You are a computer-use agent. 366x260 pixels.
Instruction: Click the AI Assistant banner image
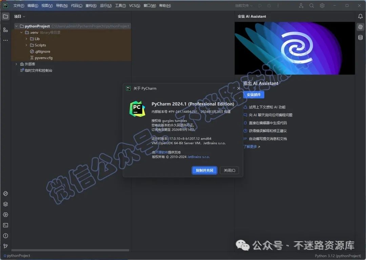pos(294,48)
